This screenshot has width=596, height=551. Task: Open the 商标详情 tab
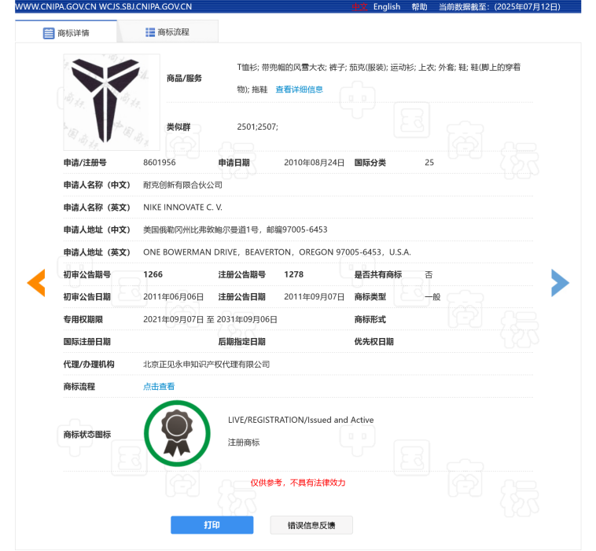[x=66, y=32]
